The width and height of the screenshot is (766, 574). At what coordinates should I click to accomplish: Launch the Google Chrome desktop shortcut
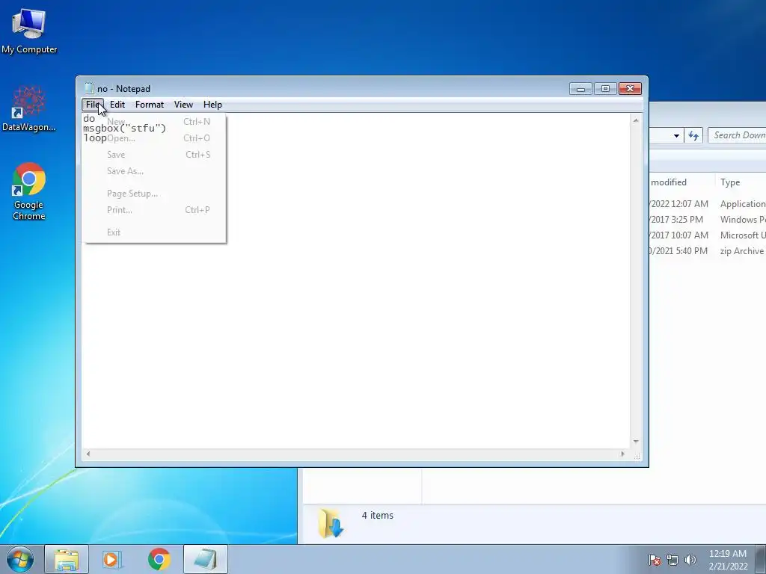tap(29, 191)
